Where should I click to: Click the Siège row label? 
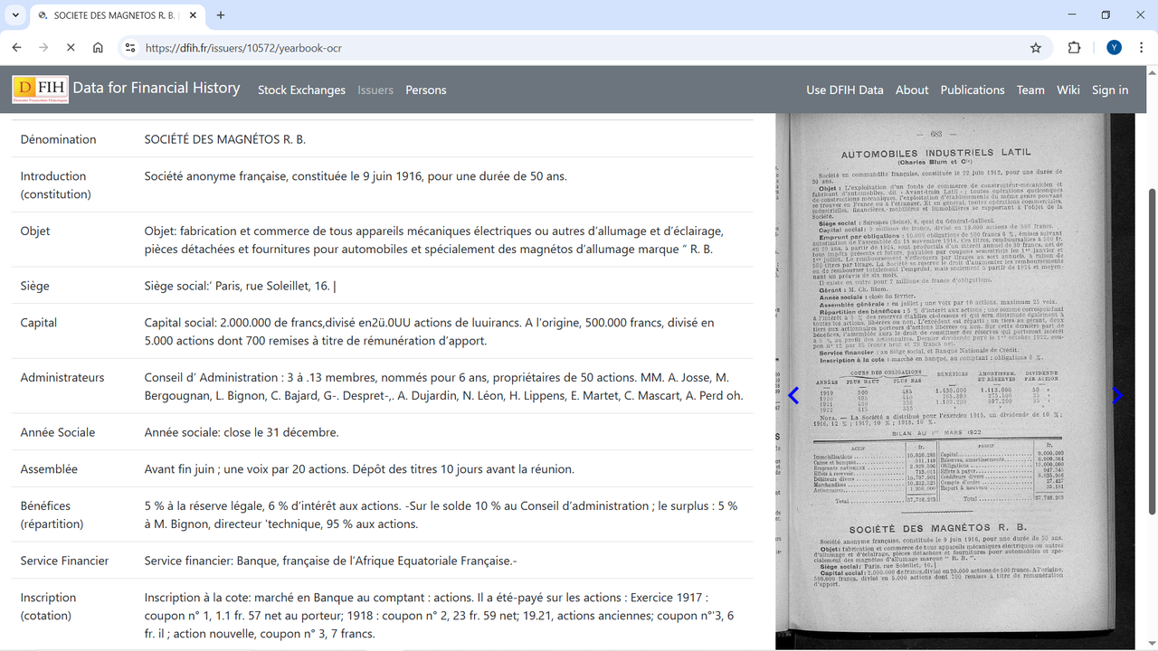pos(34,286)
